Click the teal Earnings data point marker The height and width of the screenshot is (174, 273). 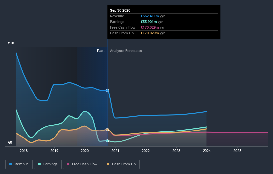pyautogui.click(x=107, y=141)
